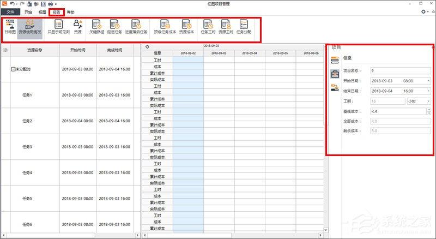This screenshot has width=436, height=239.
Task: Open the 任务工时 task hours report
Action: tap(208, 27)
